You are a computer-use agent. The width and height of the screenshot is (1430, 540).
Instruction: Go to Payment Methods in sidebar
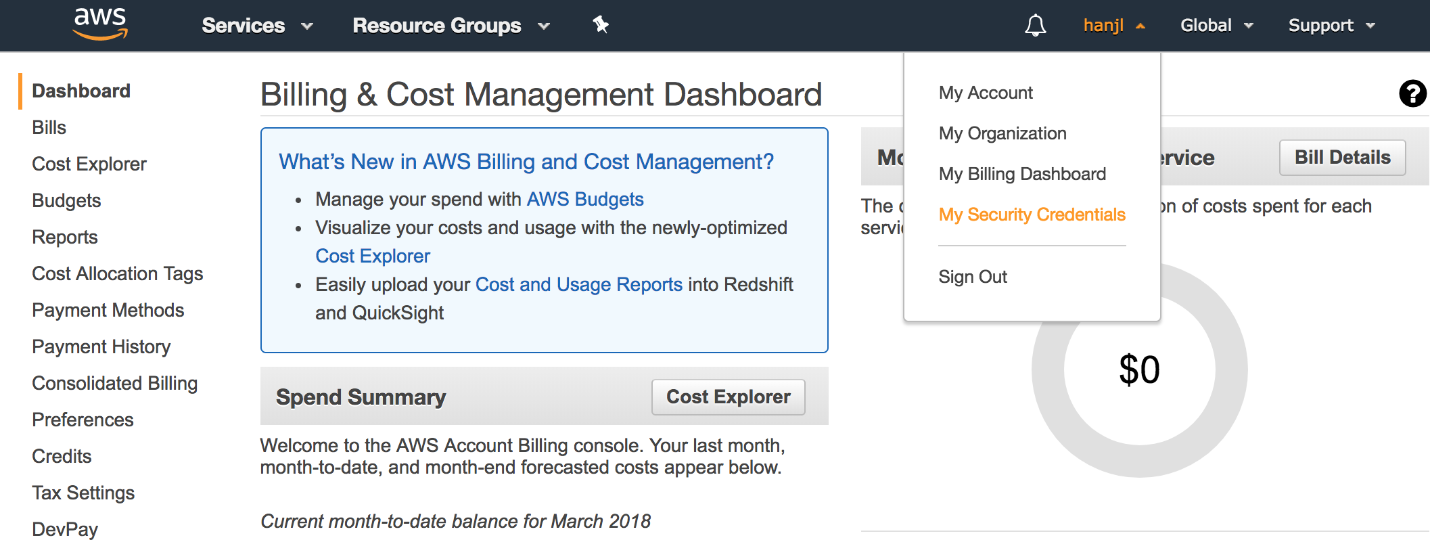click(x=108, y=310)
